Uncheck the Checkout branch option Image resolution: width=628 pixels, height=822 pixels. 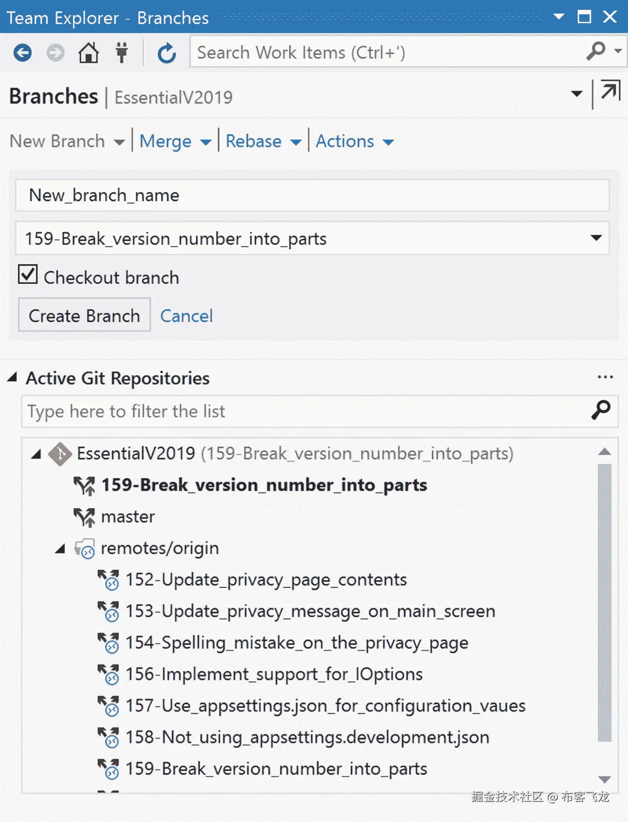(28, 274)
